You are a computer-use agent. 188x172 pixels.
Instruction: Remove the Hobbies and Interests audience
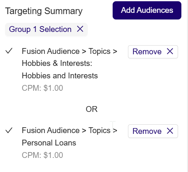click(x=153, y=52)
